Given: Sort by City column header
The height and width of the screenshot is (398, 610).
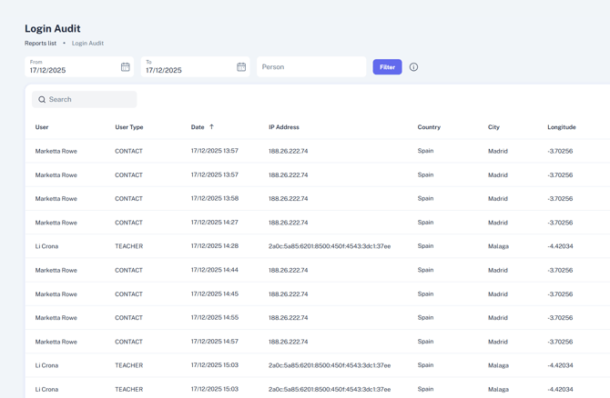Looking at the screenshot, I should point(493,127).
